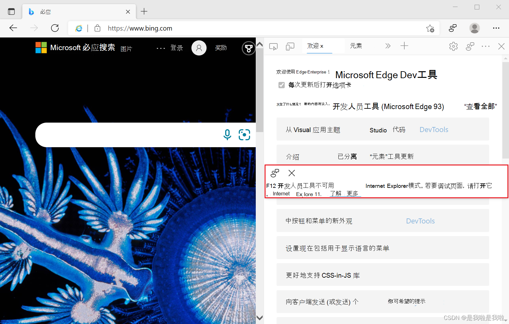The height and width of the screenshot is (324, 509).
Task: Dismiss the F12 notice with X icon
Action: coord(292,173)
